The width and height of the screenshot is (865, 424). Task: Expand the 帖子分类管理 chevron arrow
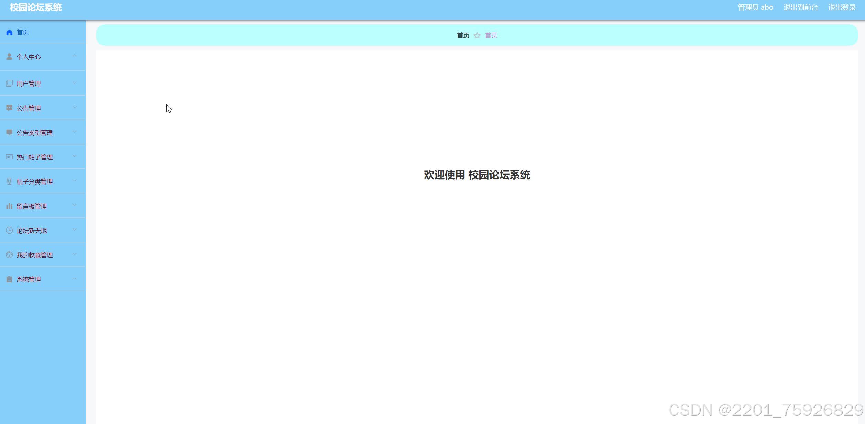pos(75,181)
